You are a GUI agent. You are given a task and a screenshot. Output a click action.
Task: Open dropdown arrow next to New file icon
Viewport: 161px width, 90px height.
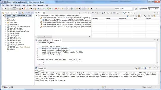(6, 9)
